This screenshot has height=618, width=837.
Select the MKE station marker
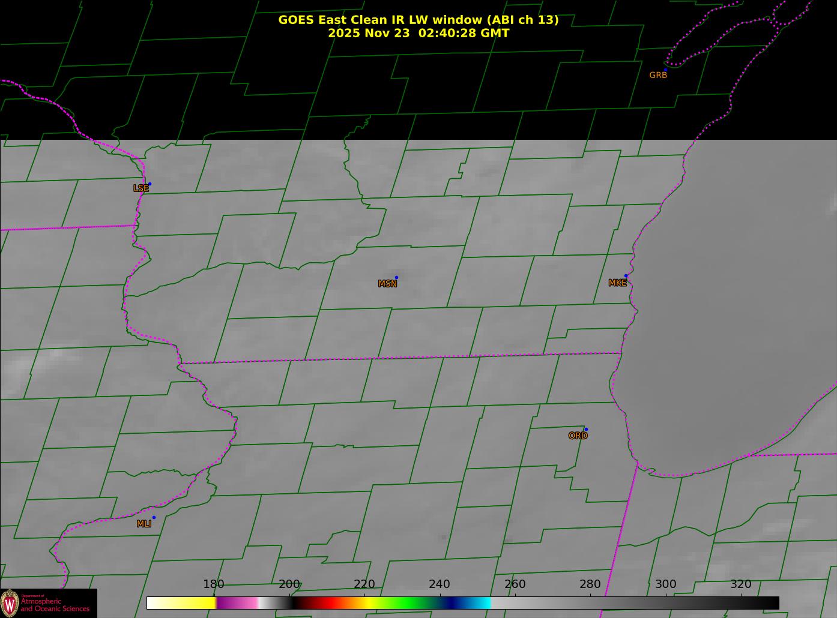(x=626, y=276)
